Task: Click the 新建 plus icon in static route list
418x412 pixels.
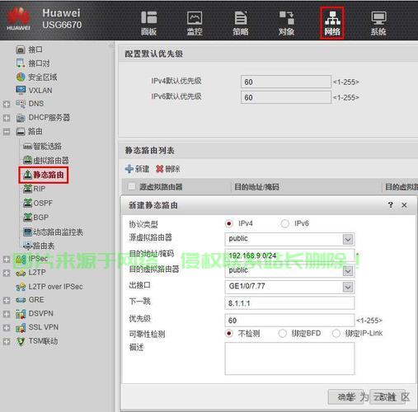Action: tap(129, 169)
